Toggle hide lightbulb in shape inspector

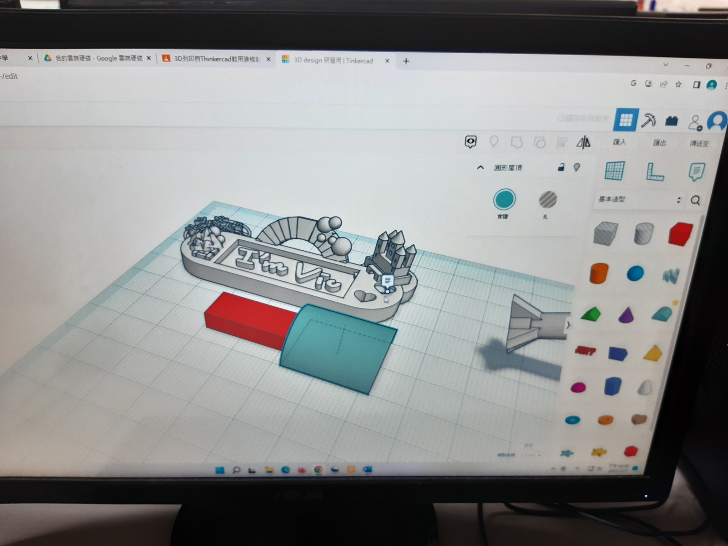[576, 167]
